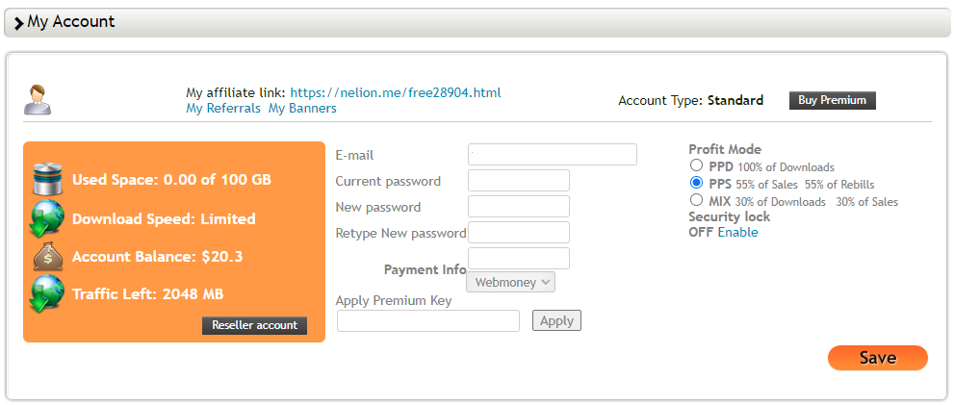Enable the Security lock
Viewport: 954px width, 405px height.
[738, 232]
